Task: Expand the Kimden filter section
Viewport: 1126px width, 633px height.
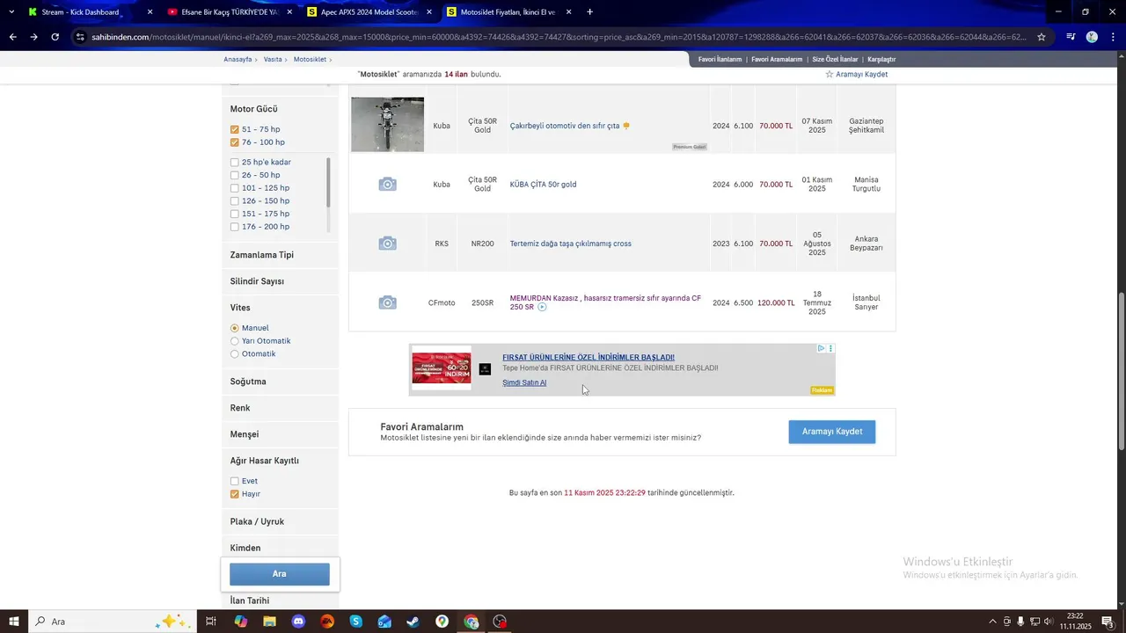Action: 245,548
